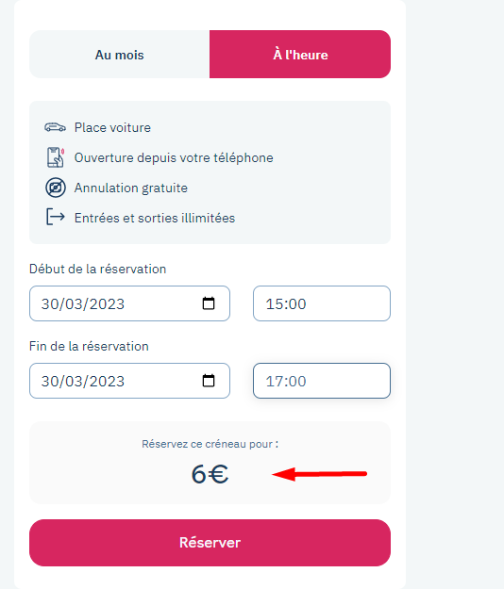This screenshot has width=504, height=589.
Task: Click Entrées et sorties illimitées label
Action: click(155, 218)
